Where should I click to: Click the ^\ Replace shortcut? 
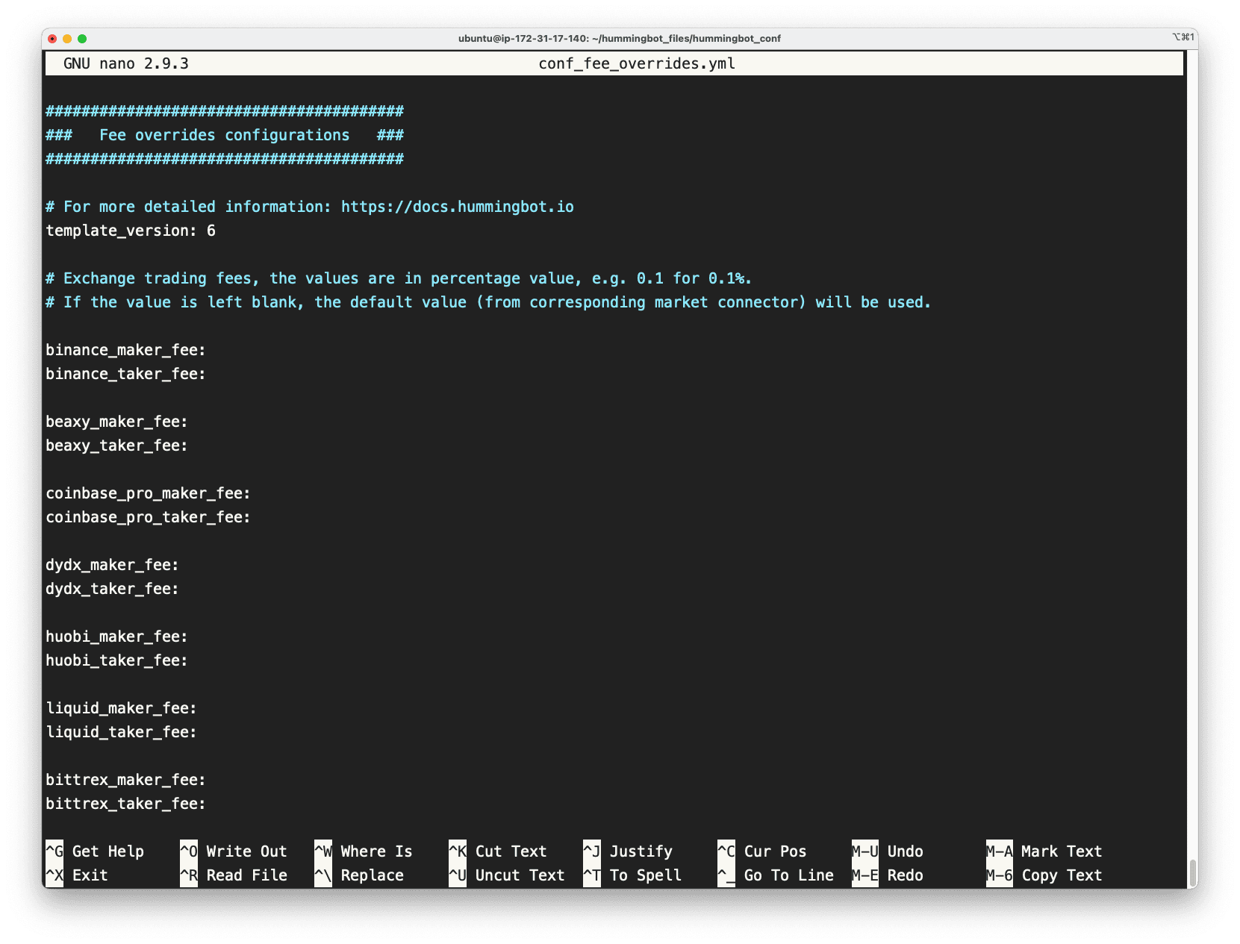pyautogui.click(x=359, y=875)
